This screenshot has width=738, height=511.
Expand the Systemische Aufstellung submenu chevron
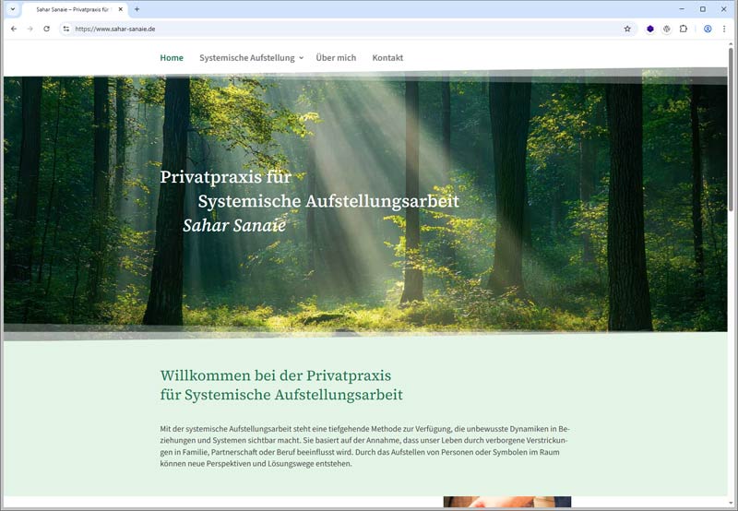point(302,58)
